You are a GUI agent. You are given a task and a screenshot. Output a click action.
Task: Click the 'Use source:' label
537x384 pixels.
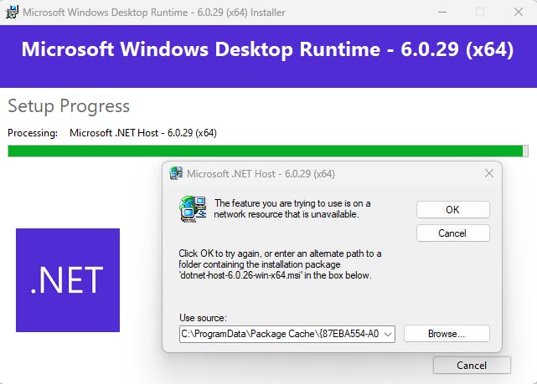pos(203,317)
